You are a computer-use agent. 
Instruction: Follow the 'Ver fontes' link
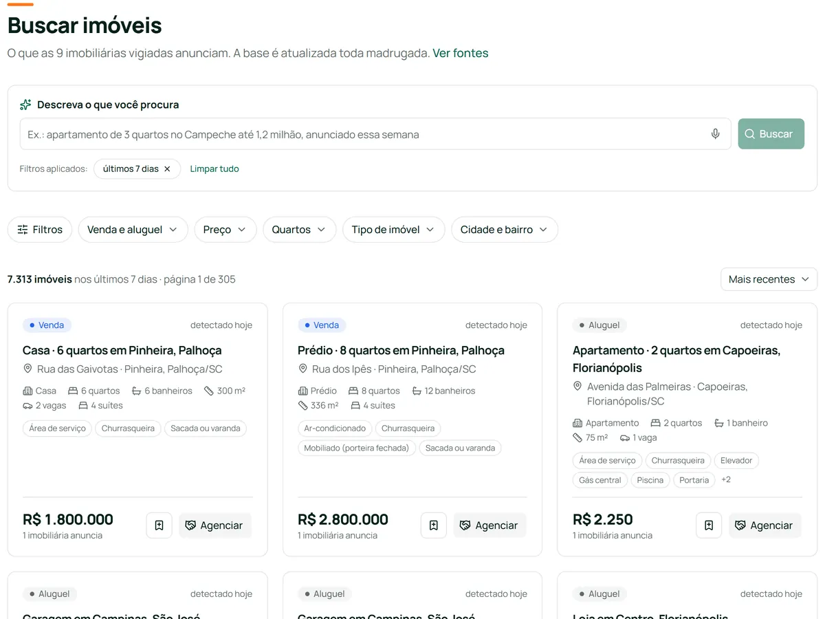461,53
